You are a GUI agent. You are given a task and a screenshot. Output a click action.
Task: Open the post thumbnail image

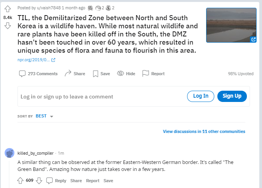[231, 25]
